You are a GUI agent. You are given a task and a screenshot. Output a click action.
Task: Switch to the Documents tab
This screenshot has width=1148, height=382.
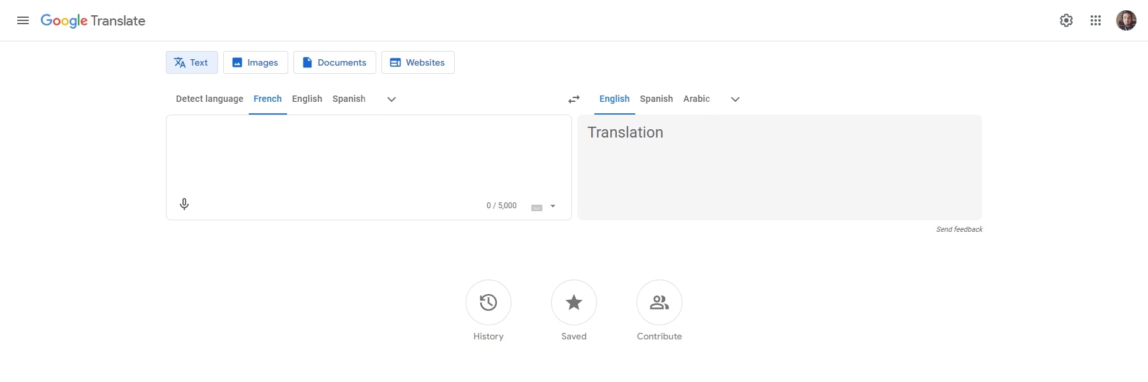pos(334,62)
